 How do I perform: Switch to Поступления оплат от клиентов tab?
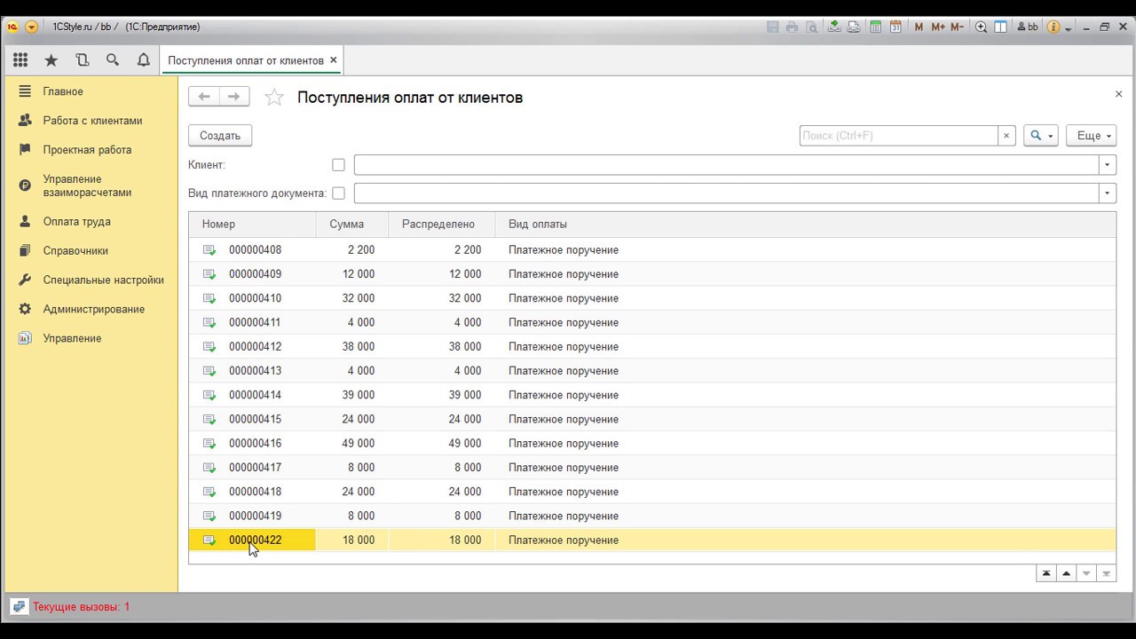pyautogui.click(x=246, y=60)
